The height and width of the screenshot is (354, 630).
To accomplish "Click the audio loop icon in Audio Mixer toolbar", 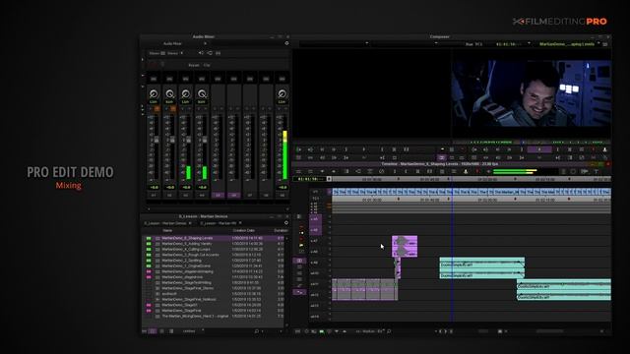I will (x=210, y=53).
